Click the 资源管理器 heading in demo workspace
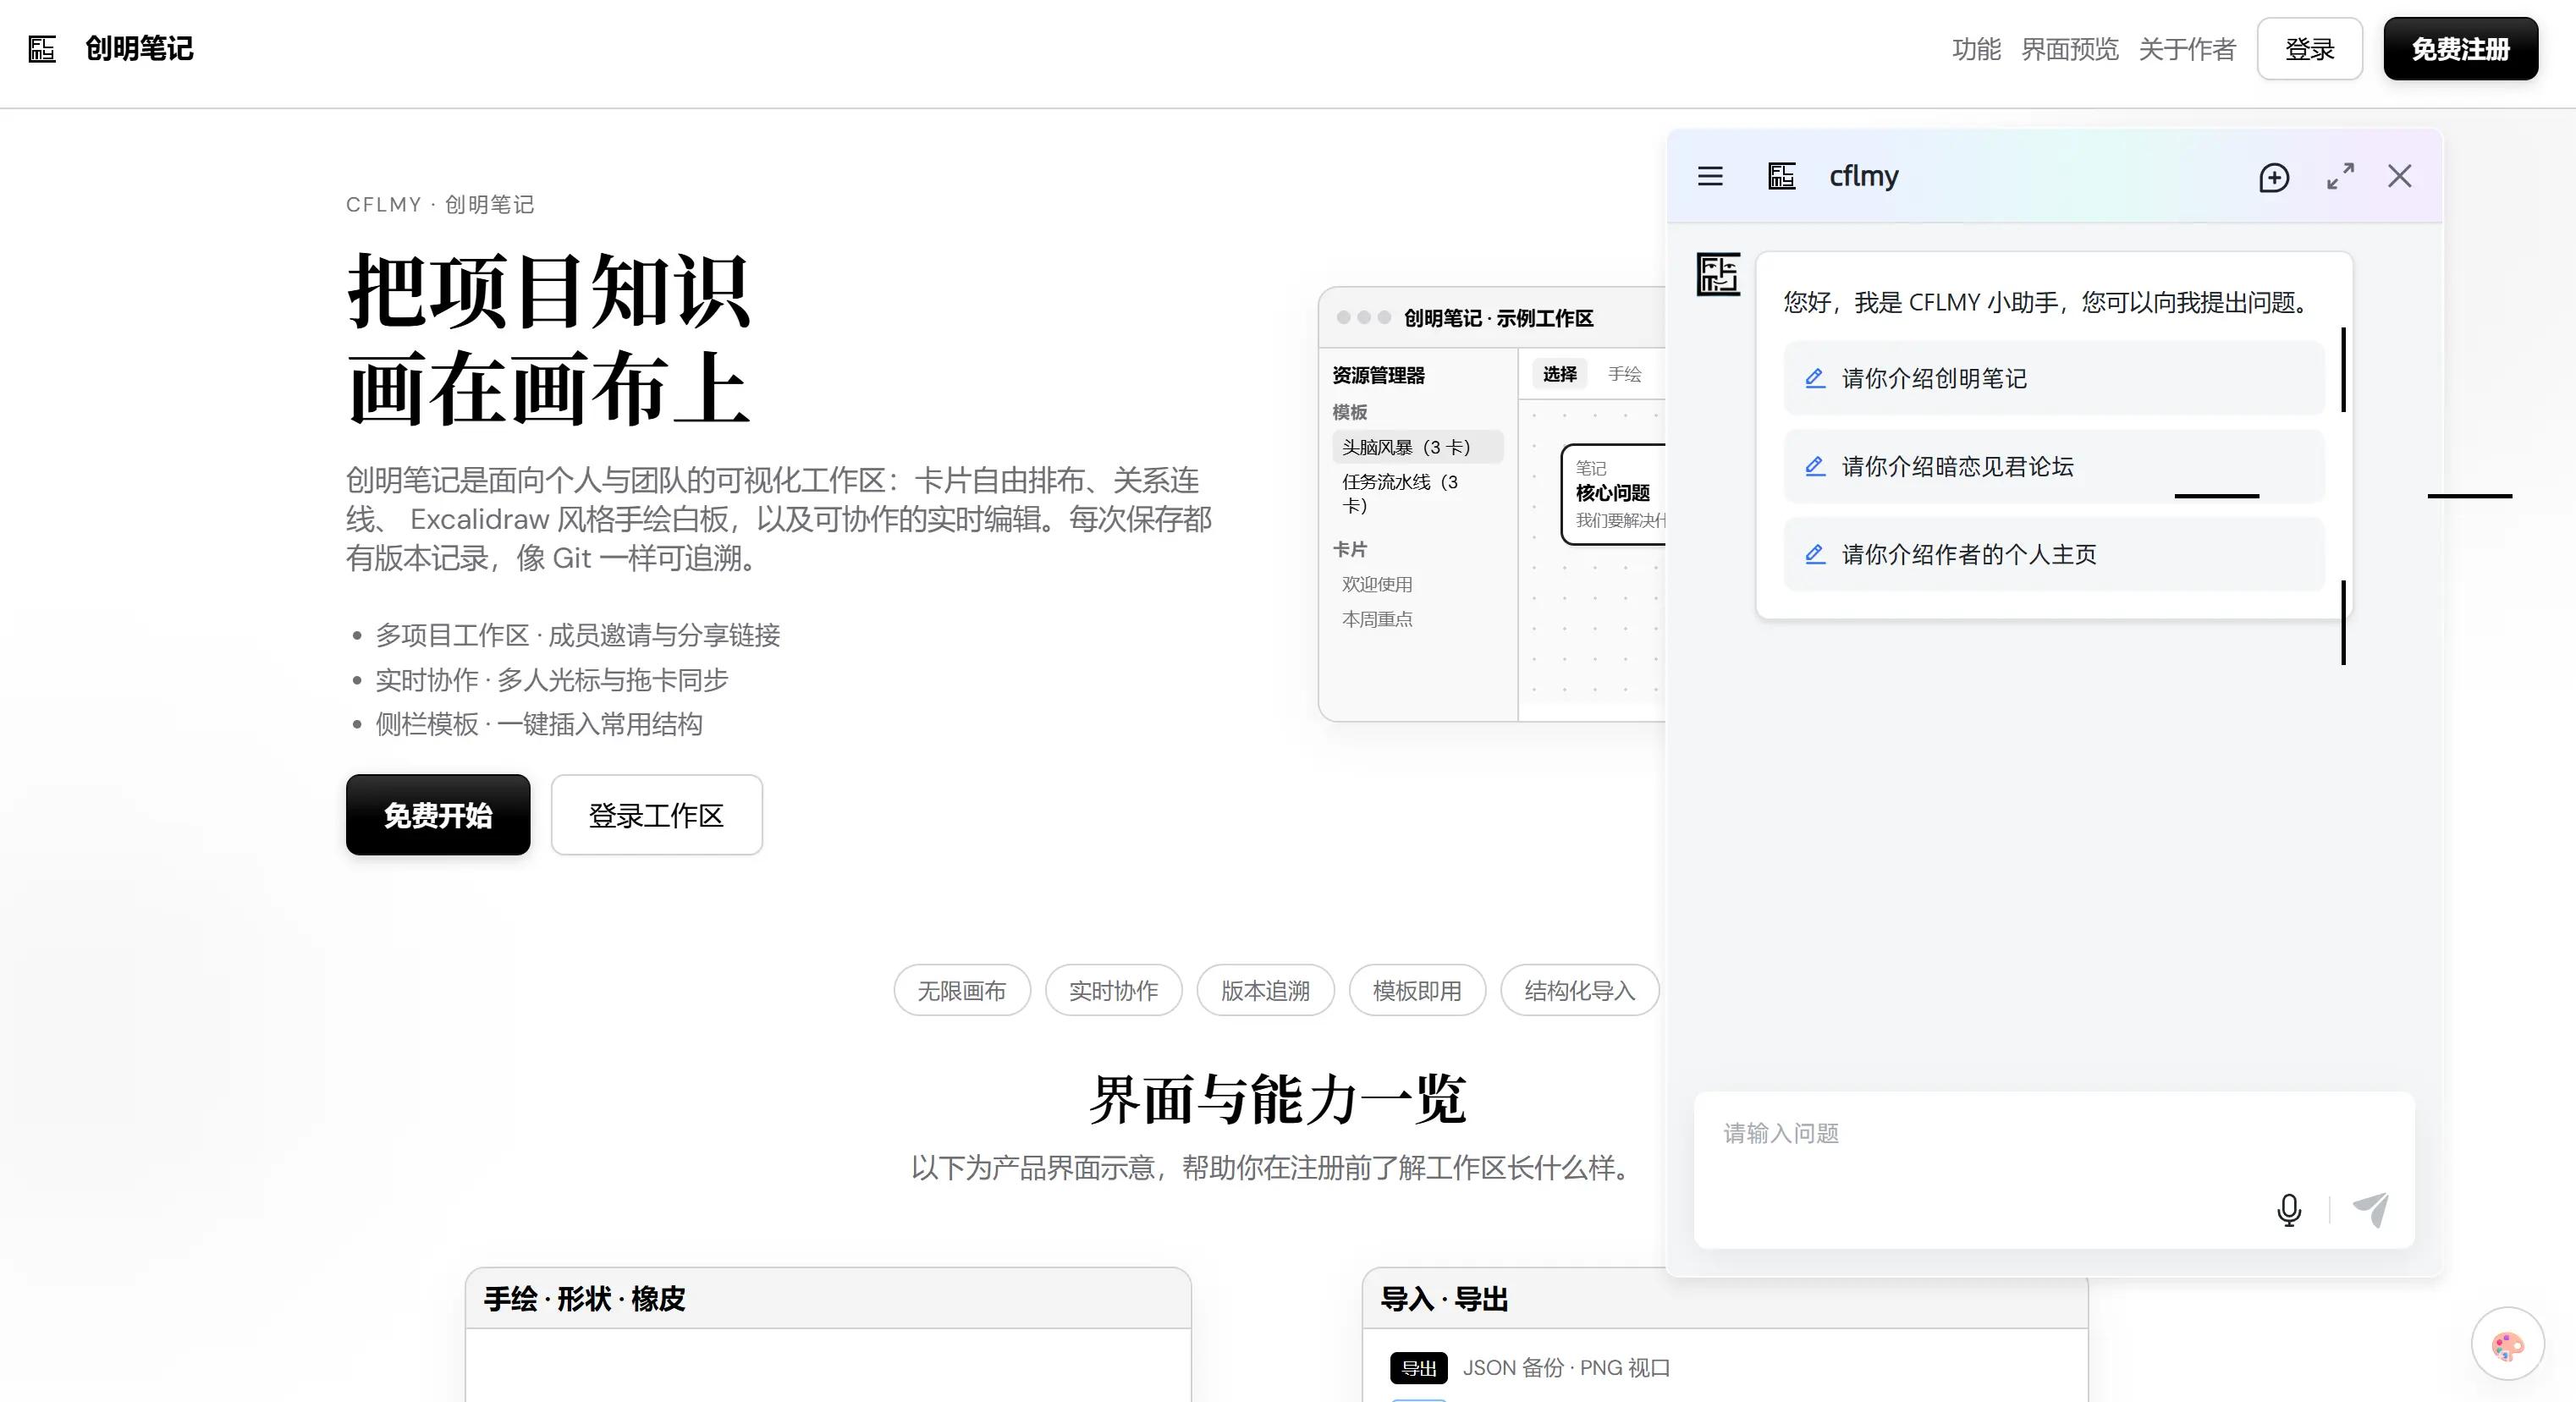The width and height of the screenshot is (2576, 1402). [x=1378, y=375]
